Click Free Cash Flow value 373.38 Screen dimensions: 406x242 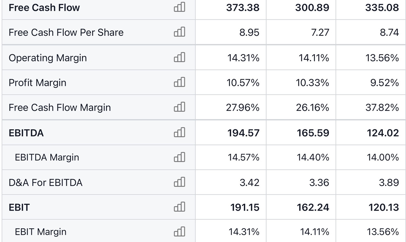[x=243, y=8]
